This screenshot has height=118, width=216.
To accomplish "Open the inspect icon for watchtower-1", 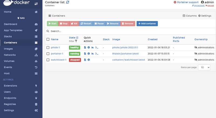I will point(89,60).
